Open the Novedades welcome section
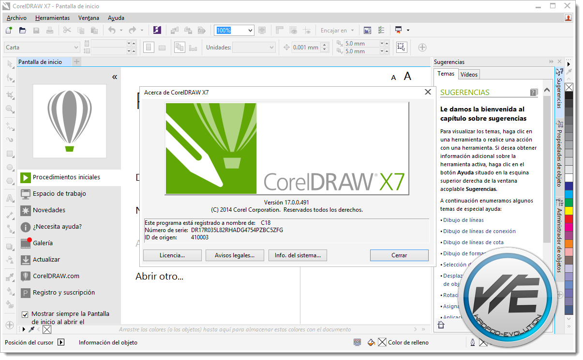 pos(69,210)
